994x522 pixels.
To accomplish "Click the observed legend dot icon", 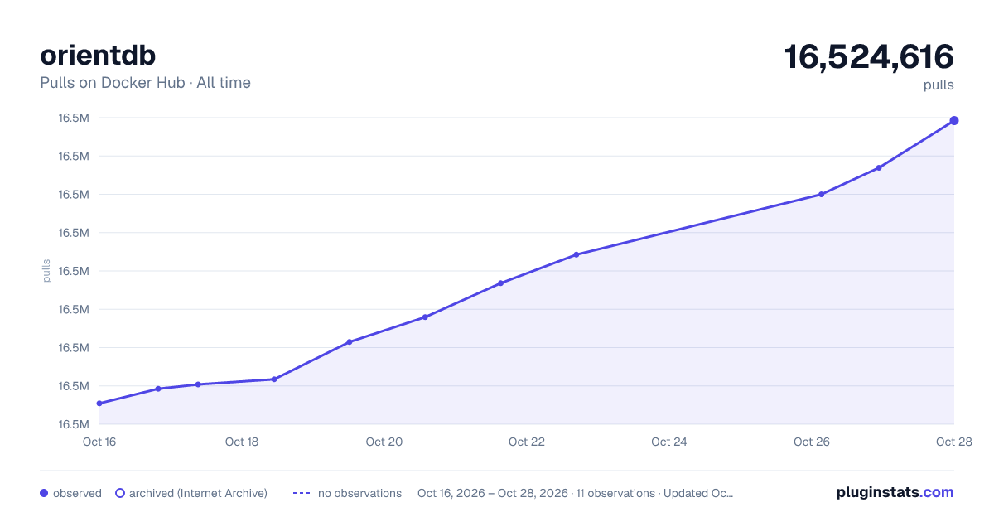I will [x=44, y=493].
